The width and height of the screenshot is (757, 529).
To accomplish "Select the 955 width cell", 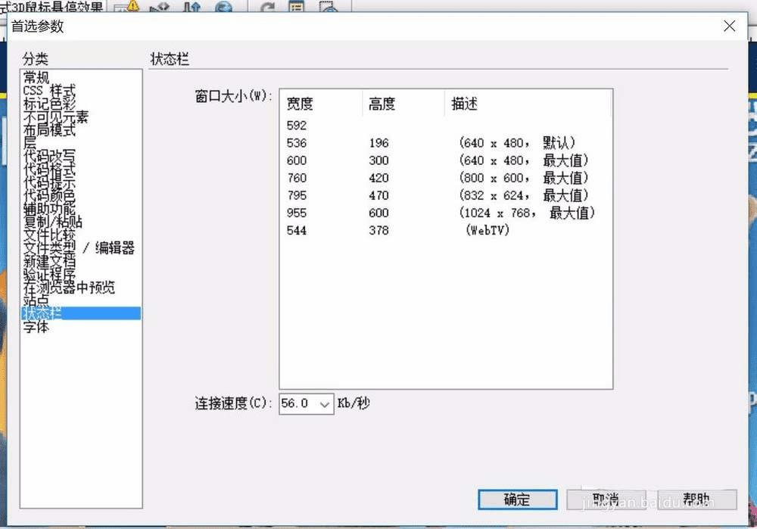I will [x=297, y=213].
